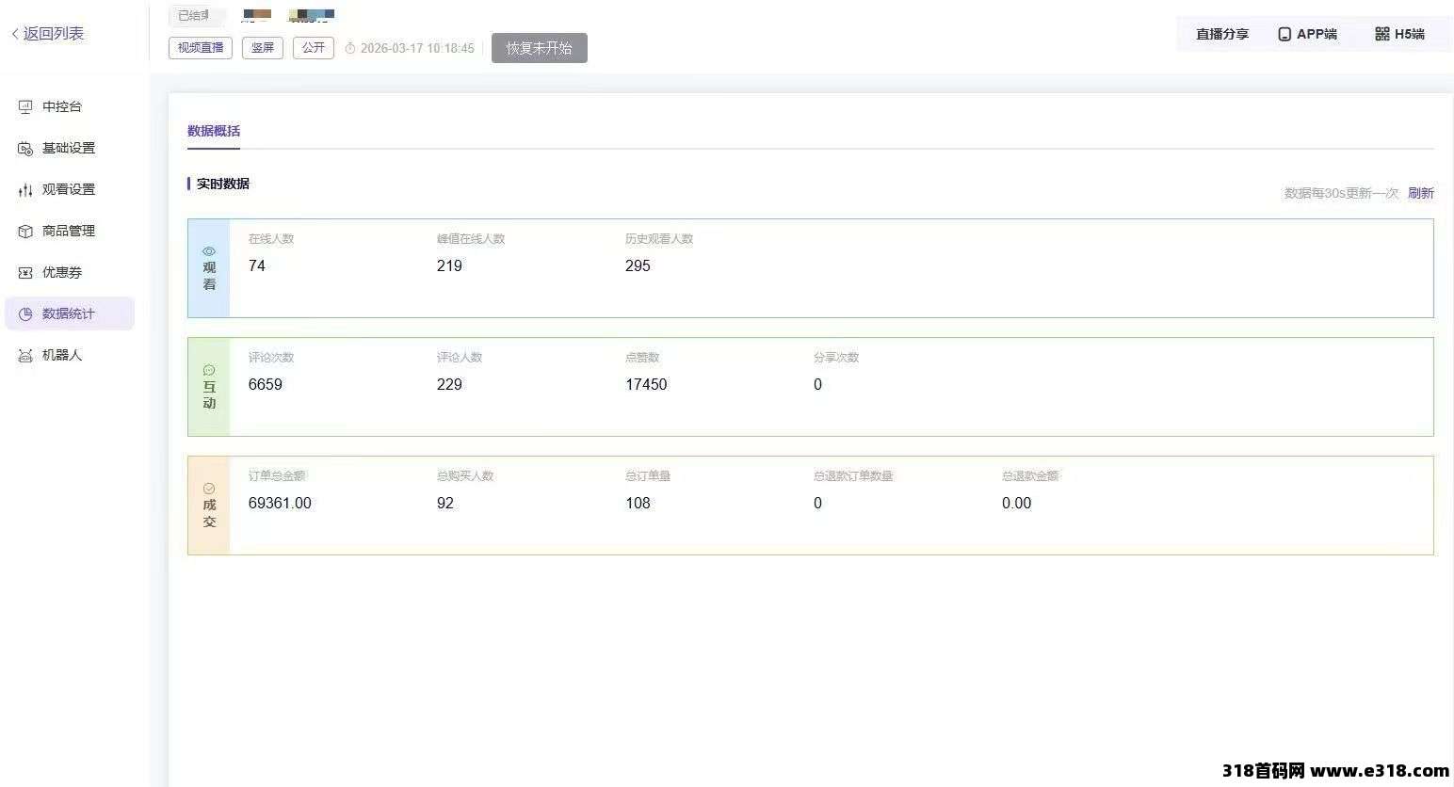Click the 数据统计 pie chart icon

(x=25, y=314)
